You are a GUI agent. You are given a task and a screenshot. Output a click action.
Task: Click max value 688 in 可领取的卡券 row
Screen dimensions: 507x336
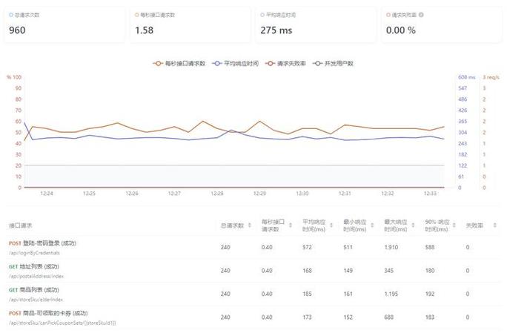389,317
